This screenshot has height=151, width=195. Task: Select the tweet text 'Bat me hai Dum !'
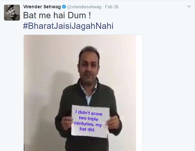tap(57, 16)
